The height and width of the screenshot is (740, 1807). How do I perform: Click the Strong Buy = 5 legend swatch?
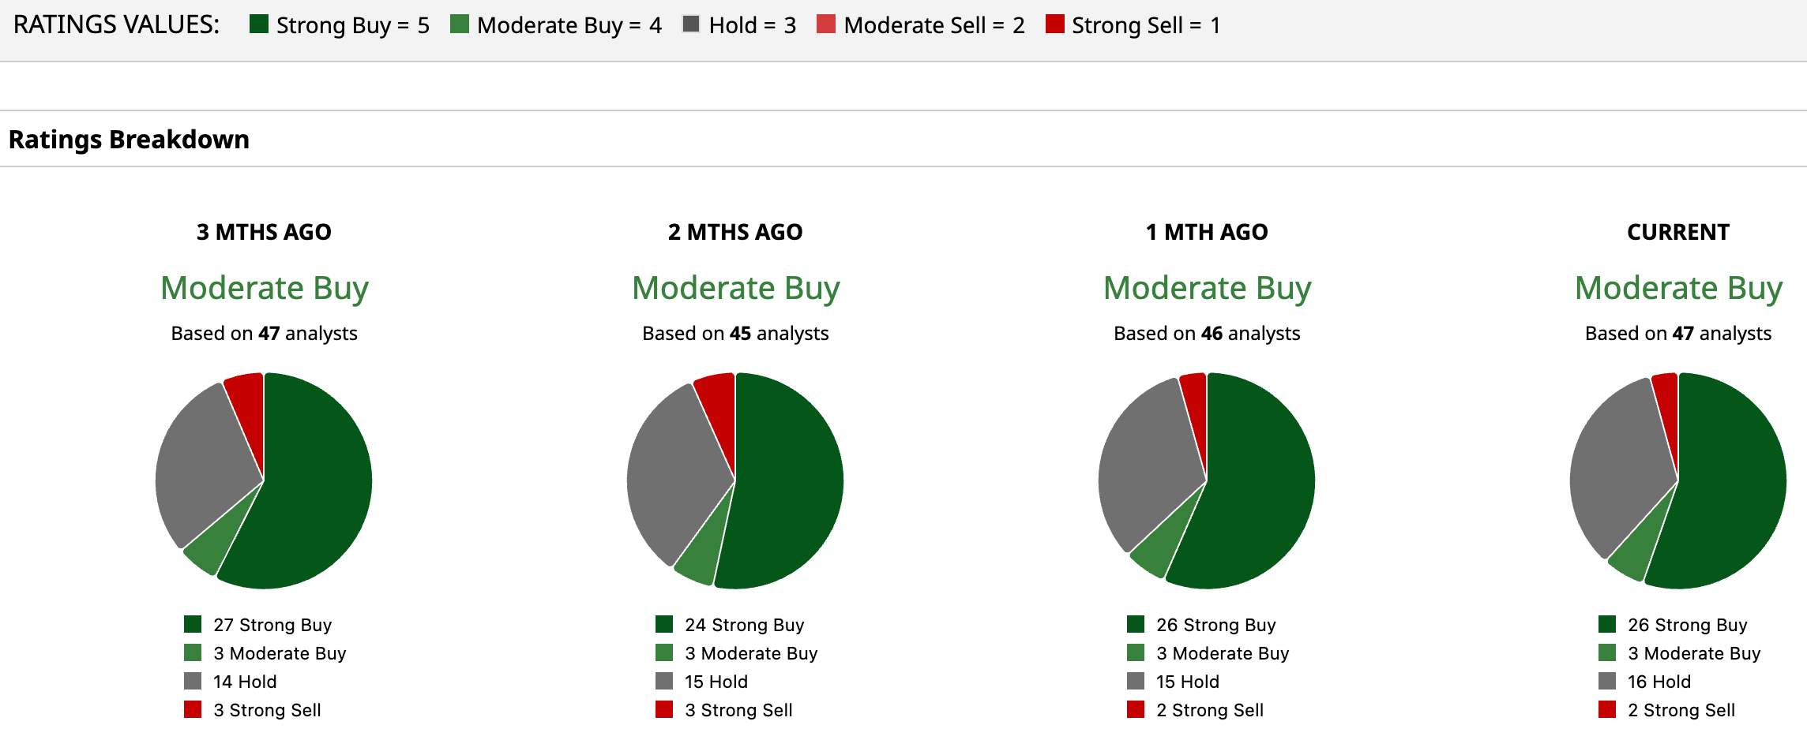pos(258,24)
